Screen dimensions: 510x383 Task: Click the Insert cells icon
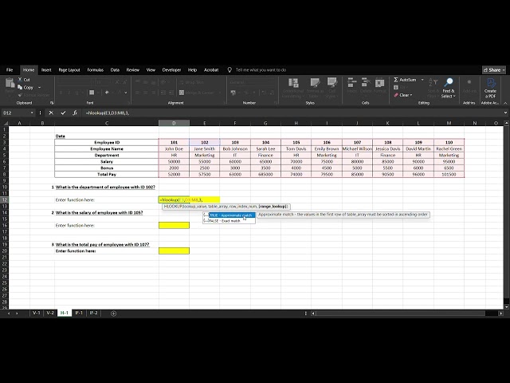tap(351, 83)
